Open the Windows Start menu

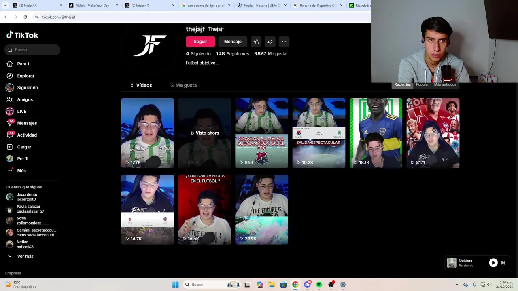tap(175, 285)
